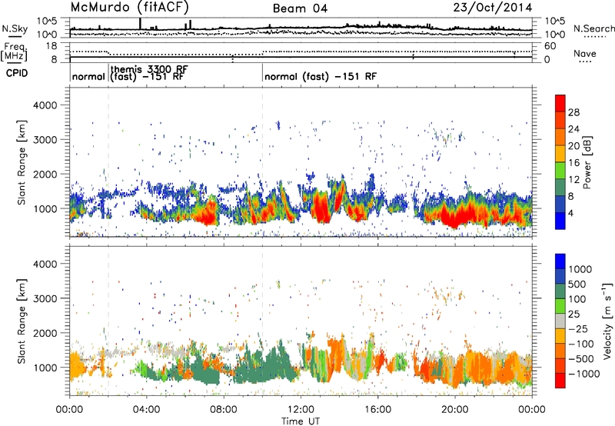Screen dimensions: 615x426
Task: Click the '18' frequency axis tick
Action: coord(52,46)
